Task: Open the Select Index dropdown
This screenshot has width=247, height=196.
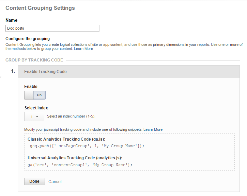Action: point(34,117)
